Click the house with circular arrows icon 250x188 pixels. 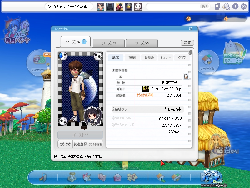click(176, 177)
